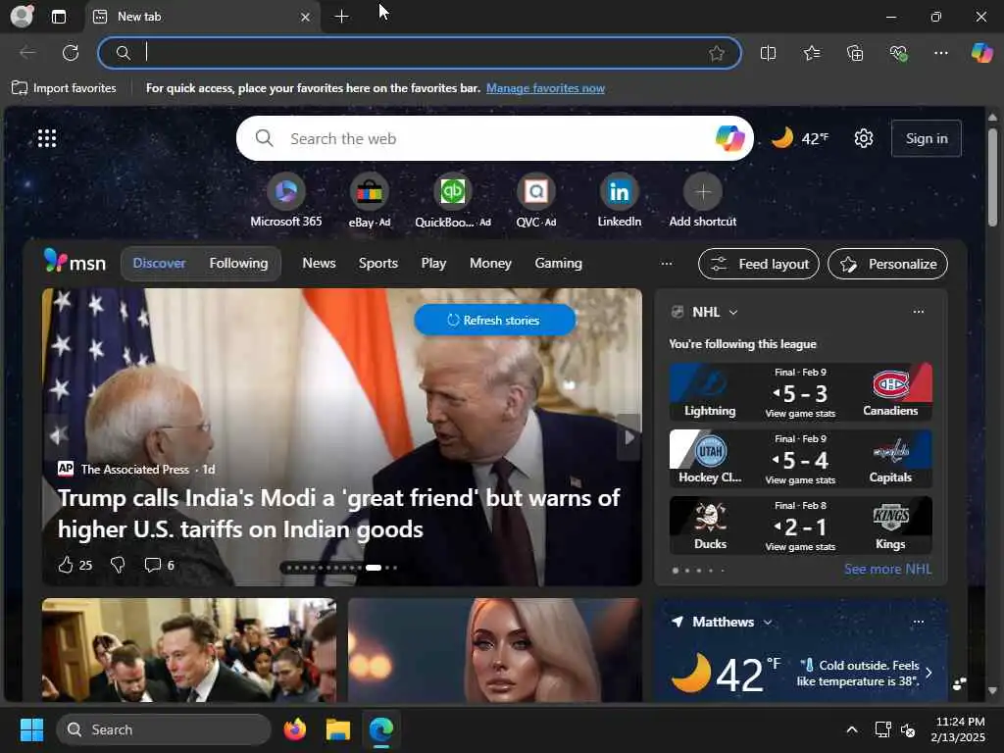1004x753 pixels.
Task: Open the Cold outside weather detail arrow
Action: (929, 673)
